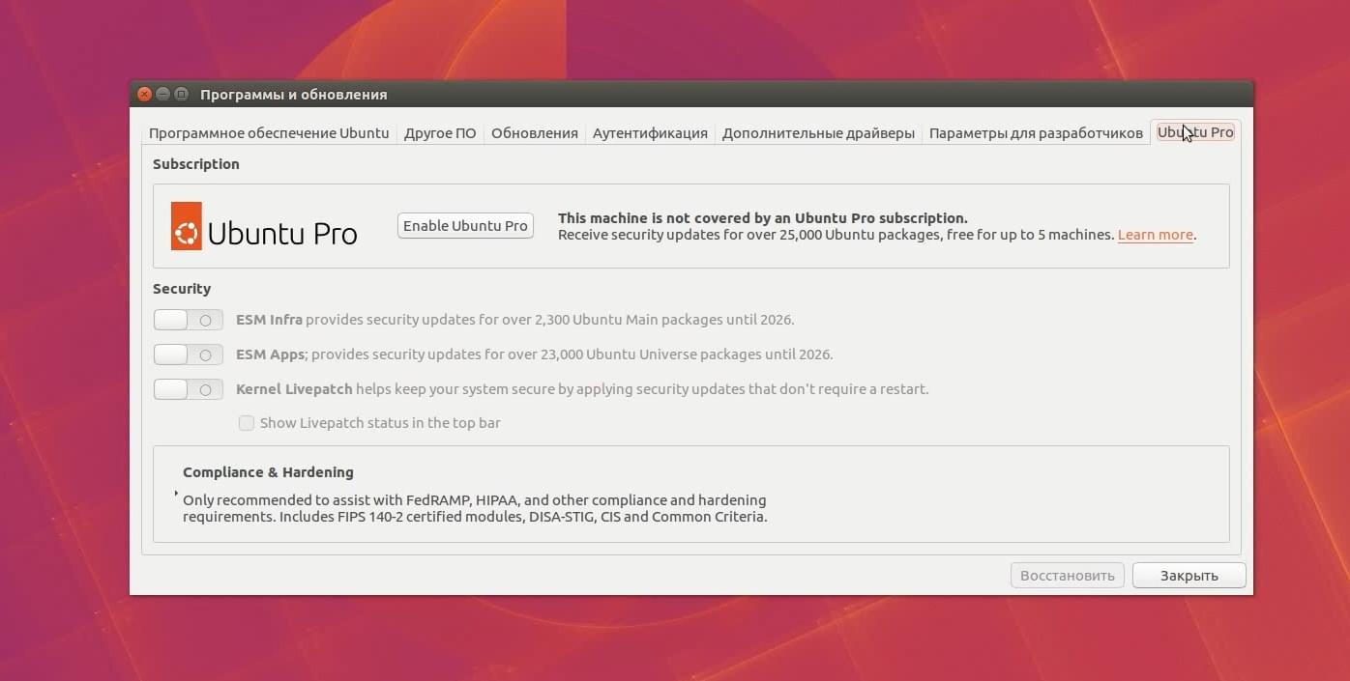This screenshot has width=1350, height=681.
Task: Click the Enable Ubuntu Pro button
Action: (465, 226)
